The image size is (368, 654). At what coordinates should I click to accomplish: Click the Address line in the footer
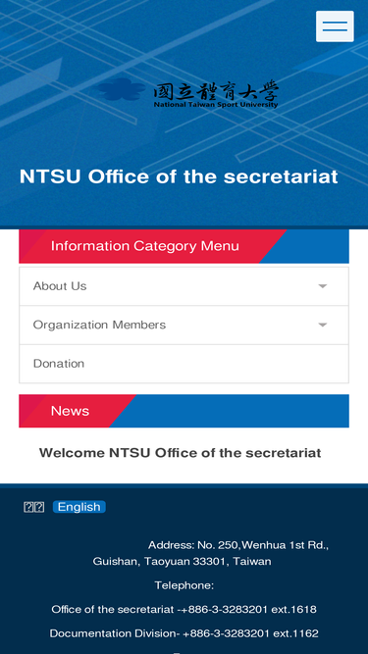pyautogui.click(x=238, y=545)
